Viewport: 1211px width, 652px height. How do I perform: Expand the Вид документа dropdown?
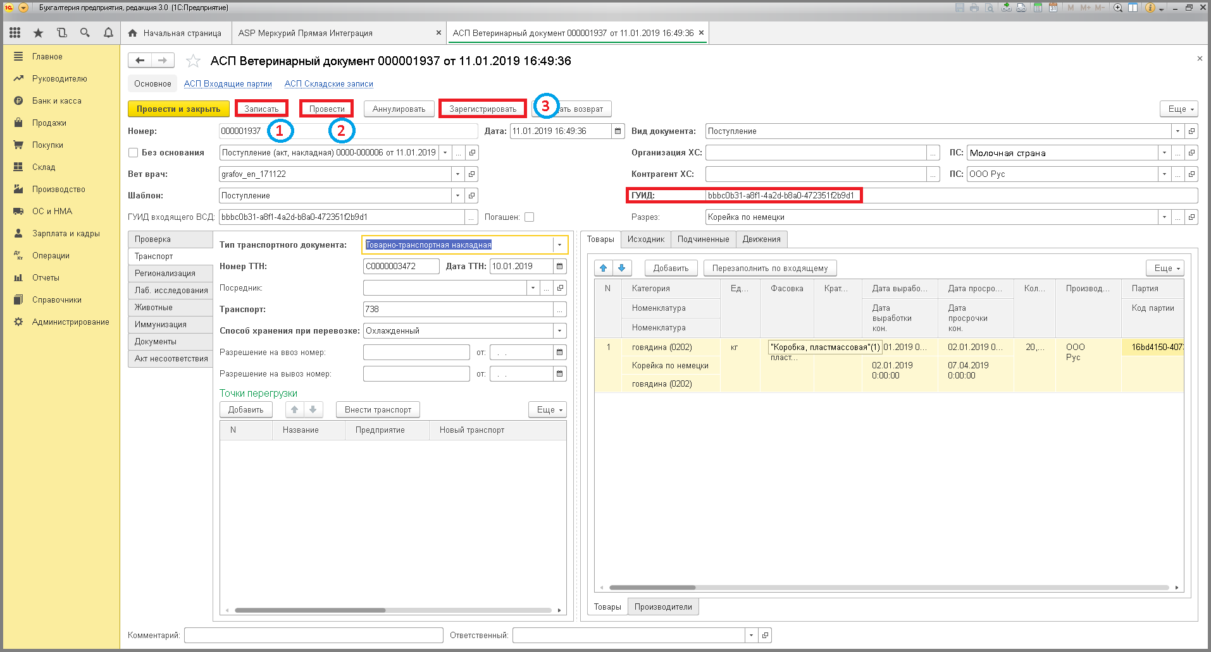(1177, 131)
